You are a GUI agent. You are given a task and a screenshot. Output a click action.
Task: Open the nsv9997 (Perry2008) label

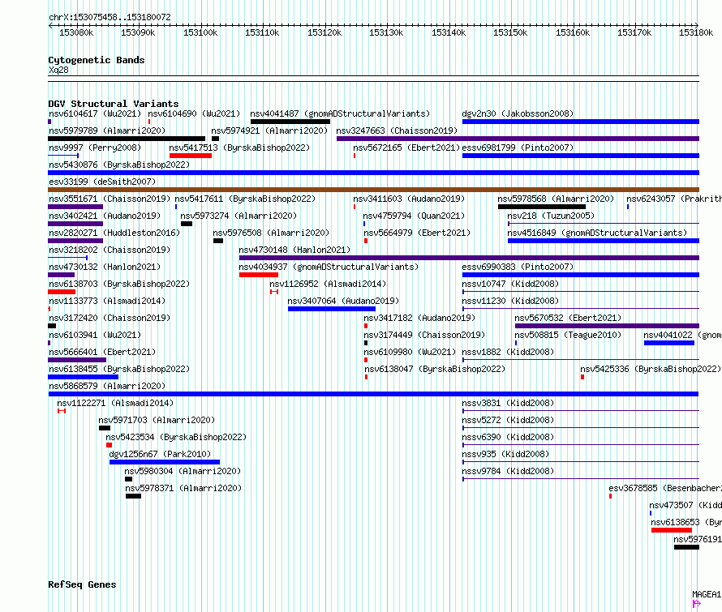click(95, 148)
